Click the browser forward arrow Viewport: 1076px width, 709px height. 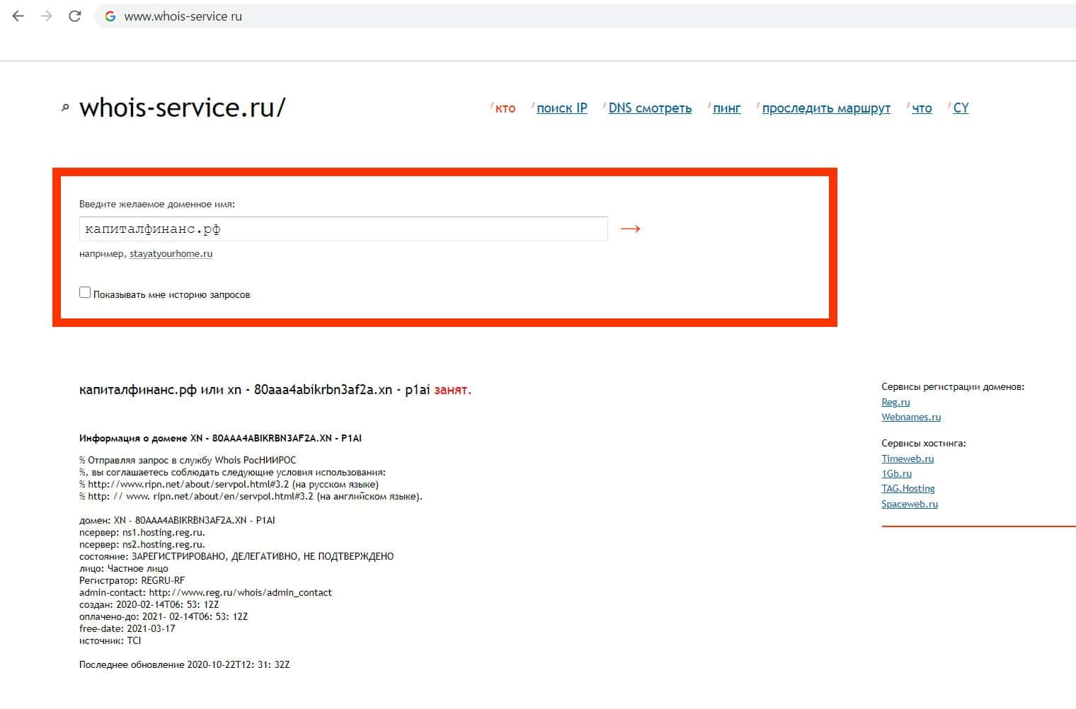tap(47, 16)
